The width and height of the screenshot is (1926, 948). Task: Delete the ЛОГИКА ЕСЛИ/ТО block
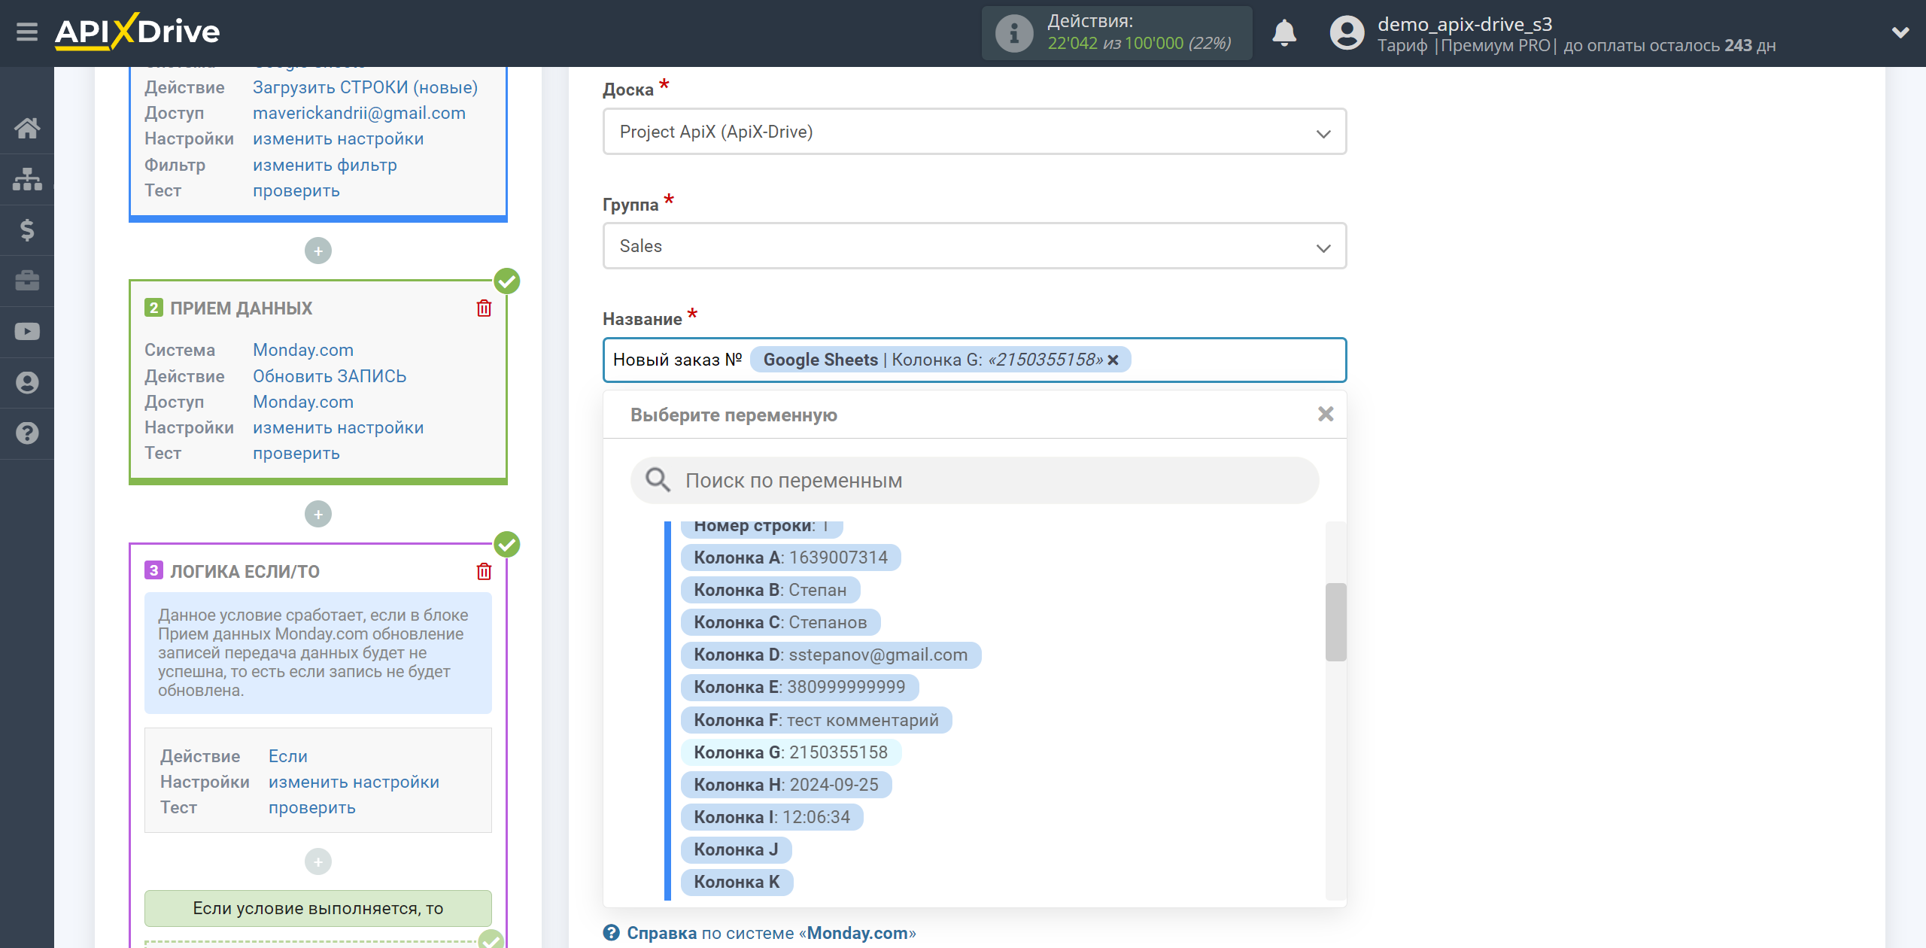tap(484, 572)
